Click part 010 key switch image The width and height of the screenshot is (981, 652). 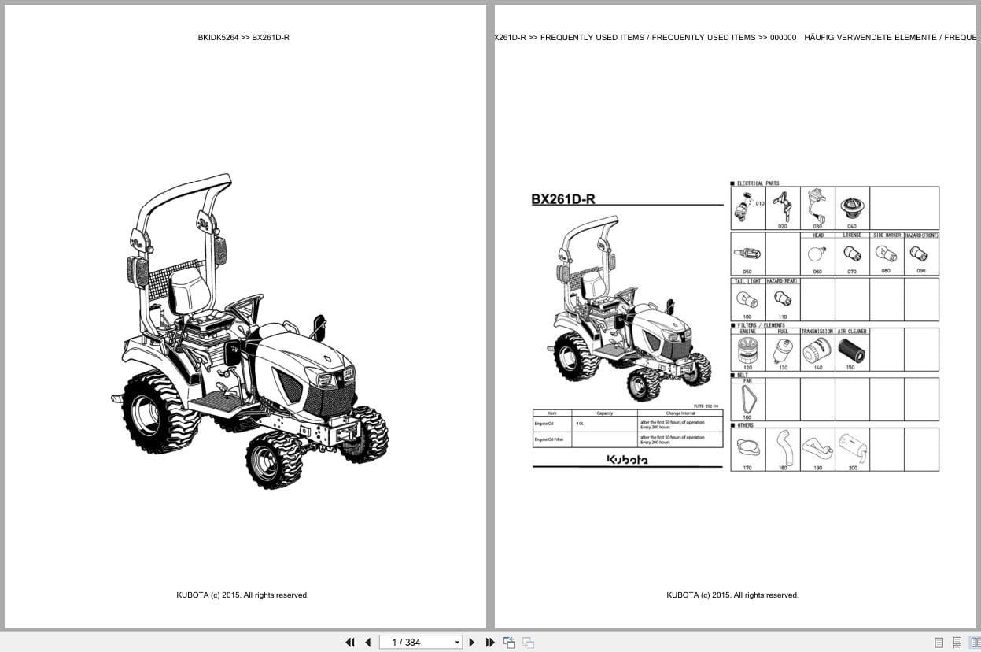(744, 208)
